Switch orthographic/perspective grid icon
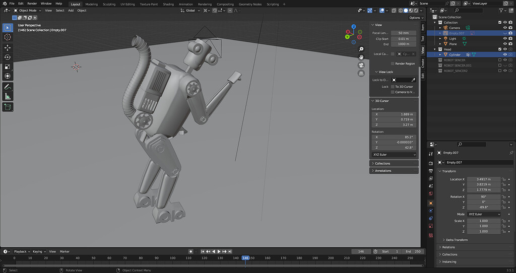This screenshot has height=273, width=516. coord(361,74)
